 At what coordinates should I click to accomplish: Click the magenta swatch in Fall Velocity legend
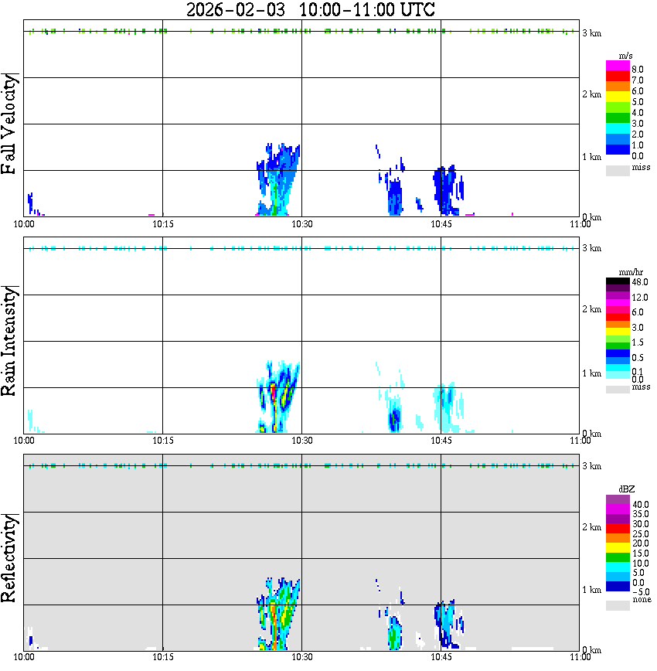tap(618, 66)
